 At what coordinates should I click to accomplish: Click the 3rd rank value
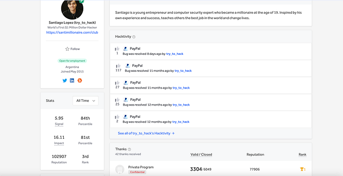point(85,156)
